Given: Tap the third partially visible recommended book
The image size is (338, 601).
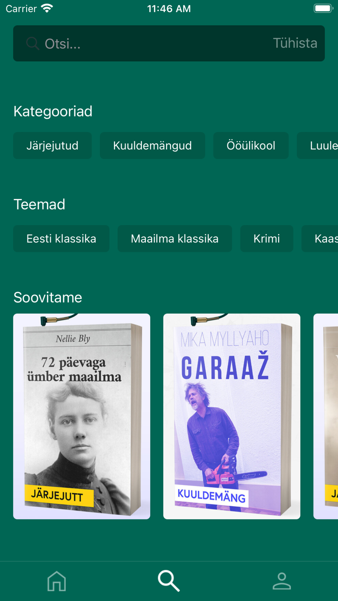Looking at the screenshot, I should tap(326, 416).
